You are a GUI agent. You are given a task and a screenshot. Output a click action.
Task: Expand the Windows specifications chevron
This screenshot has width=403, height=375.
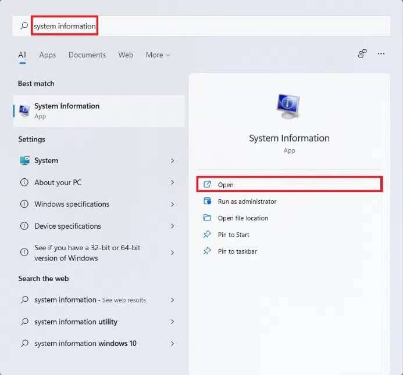[173, 204]
